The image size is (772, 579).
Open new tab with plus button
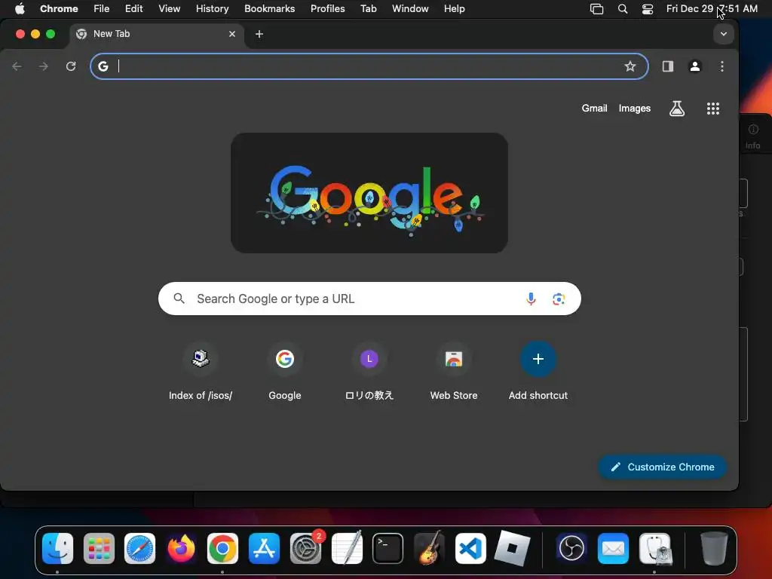(x=259, y=34)
